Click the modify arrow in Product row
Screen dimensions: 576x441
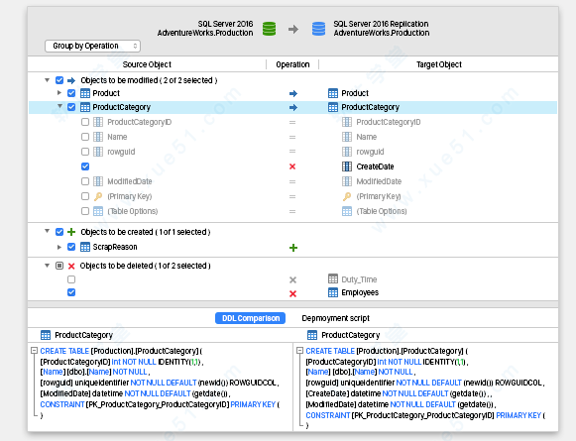click(293, 93)
